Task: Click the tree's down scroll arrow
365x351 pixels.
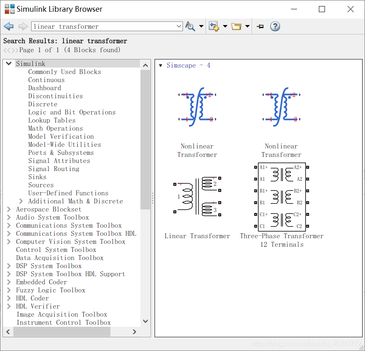Action: pyautogui.click(x=146, y=321)
